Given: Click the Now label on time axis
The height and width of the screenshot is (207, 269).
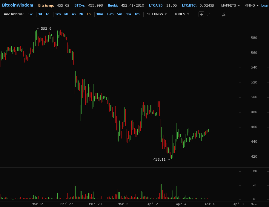Looking at the screenshot, I should 253,204.
